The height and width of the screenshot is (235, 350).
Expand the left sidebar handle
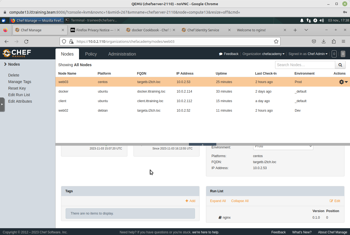point(2,104)
